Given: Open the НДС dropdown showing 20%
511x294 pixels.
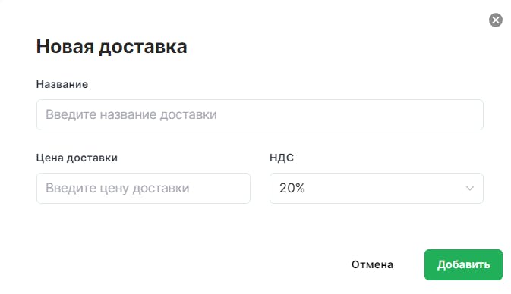Looking at the screenshot, I should pos(377,189).
